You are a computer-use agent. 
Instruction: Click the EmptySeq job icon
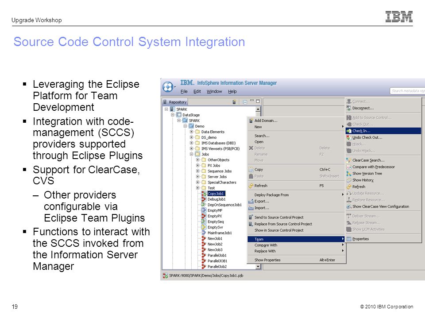coord(204,222)
